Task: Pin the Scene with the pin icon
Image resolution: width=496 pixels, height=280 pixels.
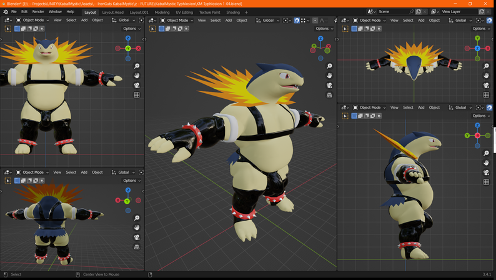Action: click(x=412, y=12)
